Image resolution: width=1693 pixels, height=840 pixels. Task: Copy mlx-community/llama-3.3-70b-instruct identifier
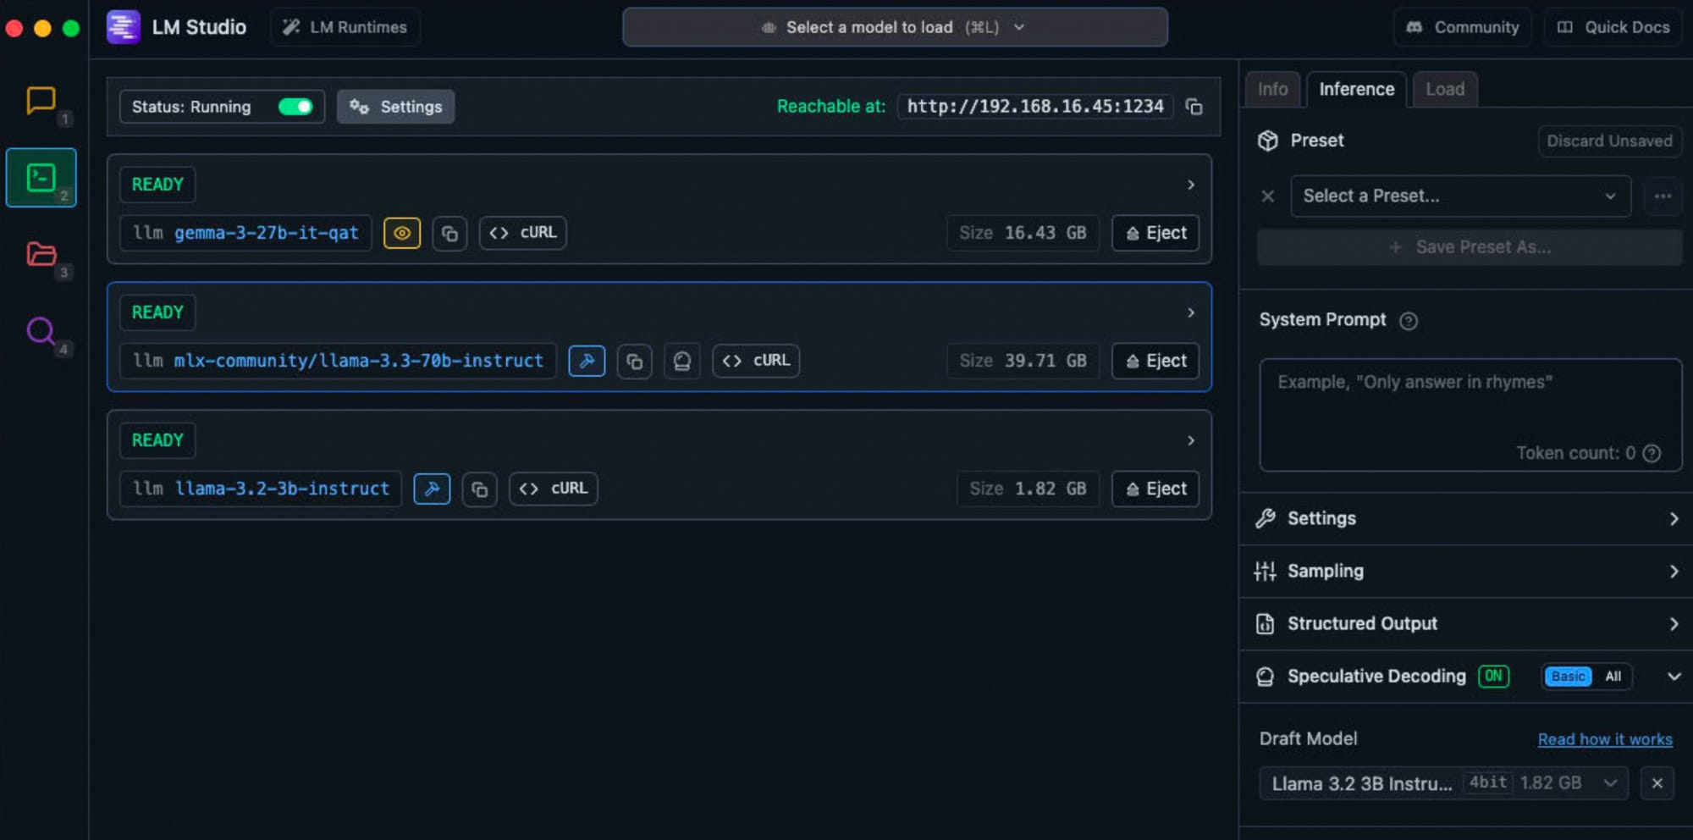coord(634,362)
